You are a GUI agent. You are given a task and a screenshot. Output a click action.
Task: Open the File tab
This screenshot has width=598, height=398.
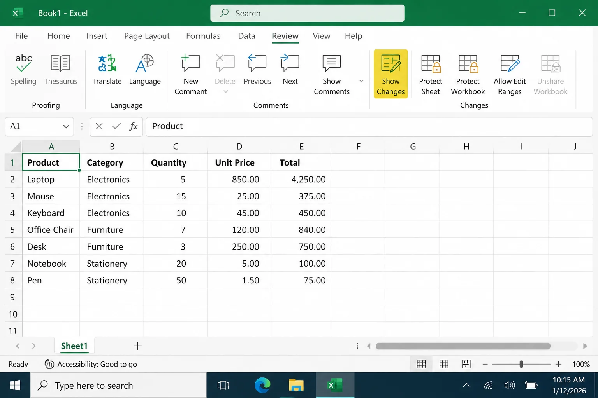tap(21, 36)
